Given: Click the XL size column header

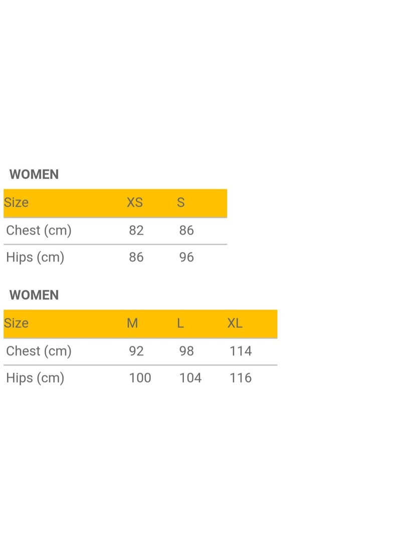Looking at the screenshot, I should [x=235, y=323].
